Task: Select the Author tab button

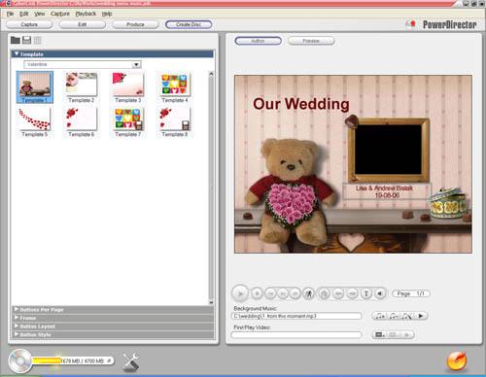Action: click(x=258, y=41)
